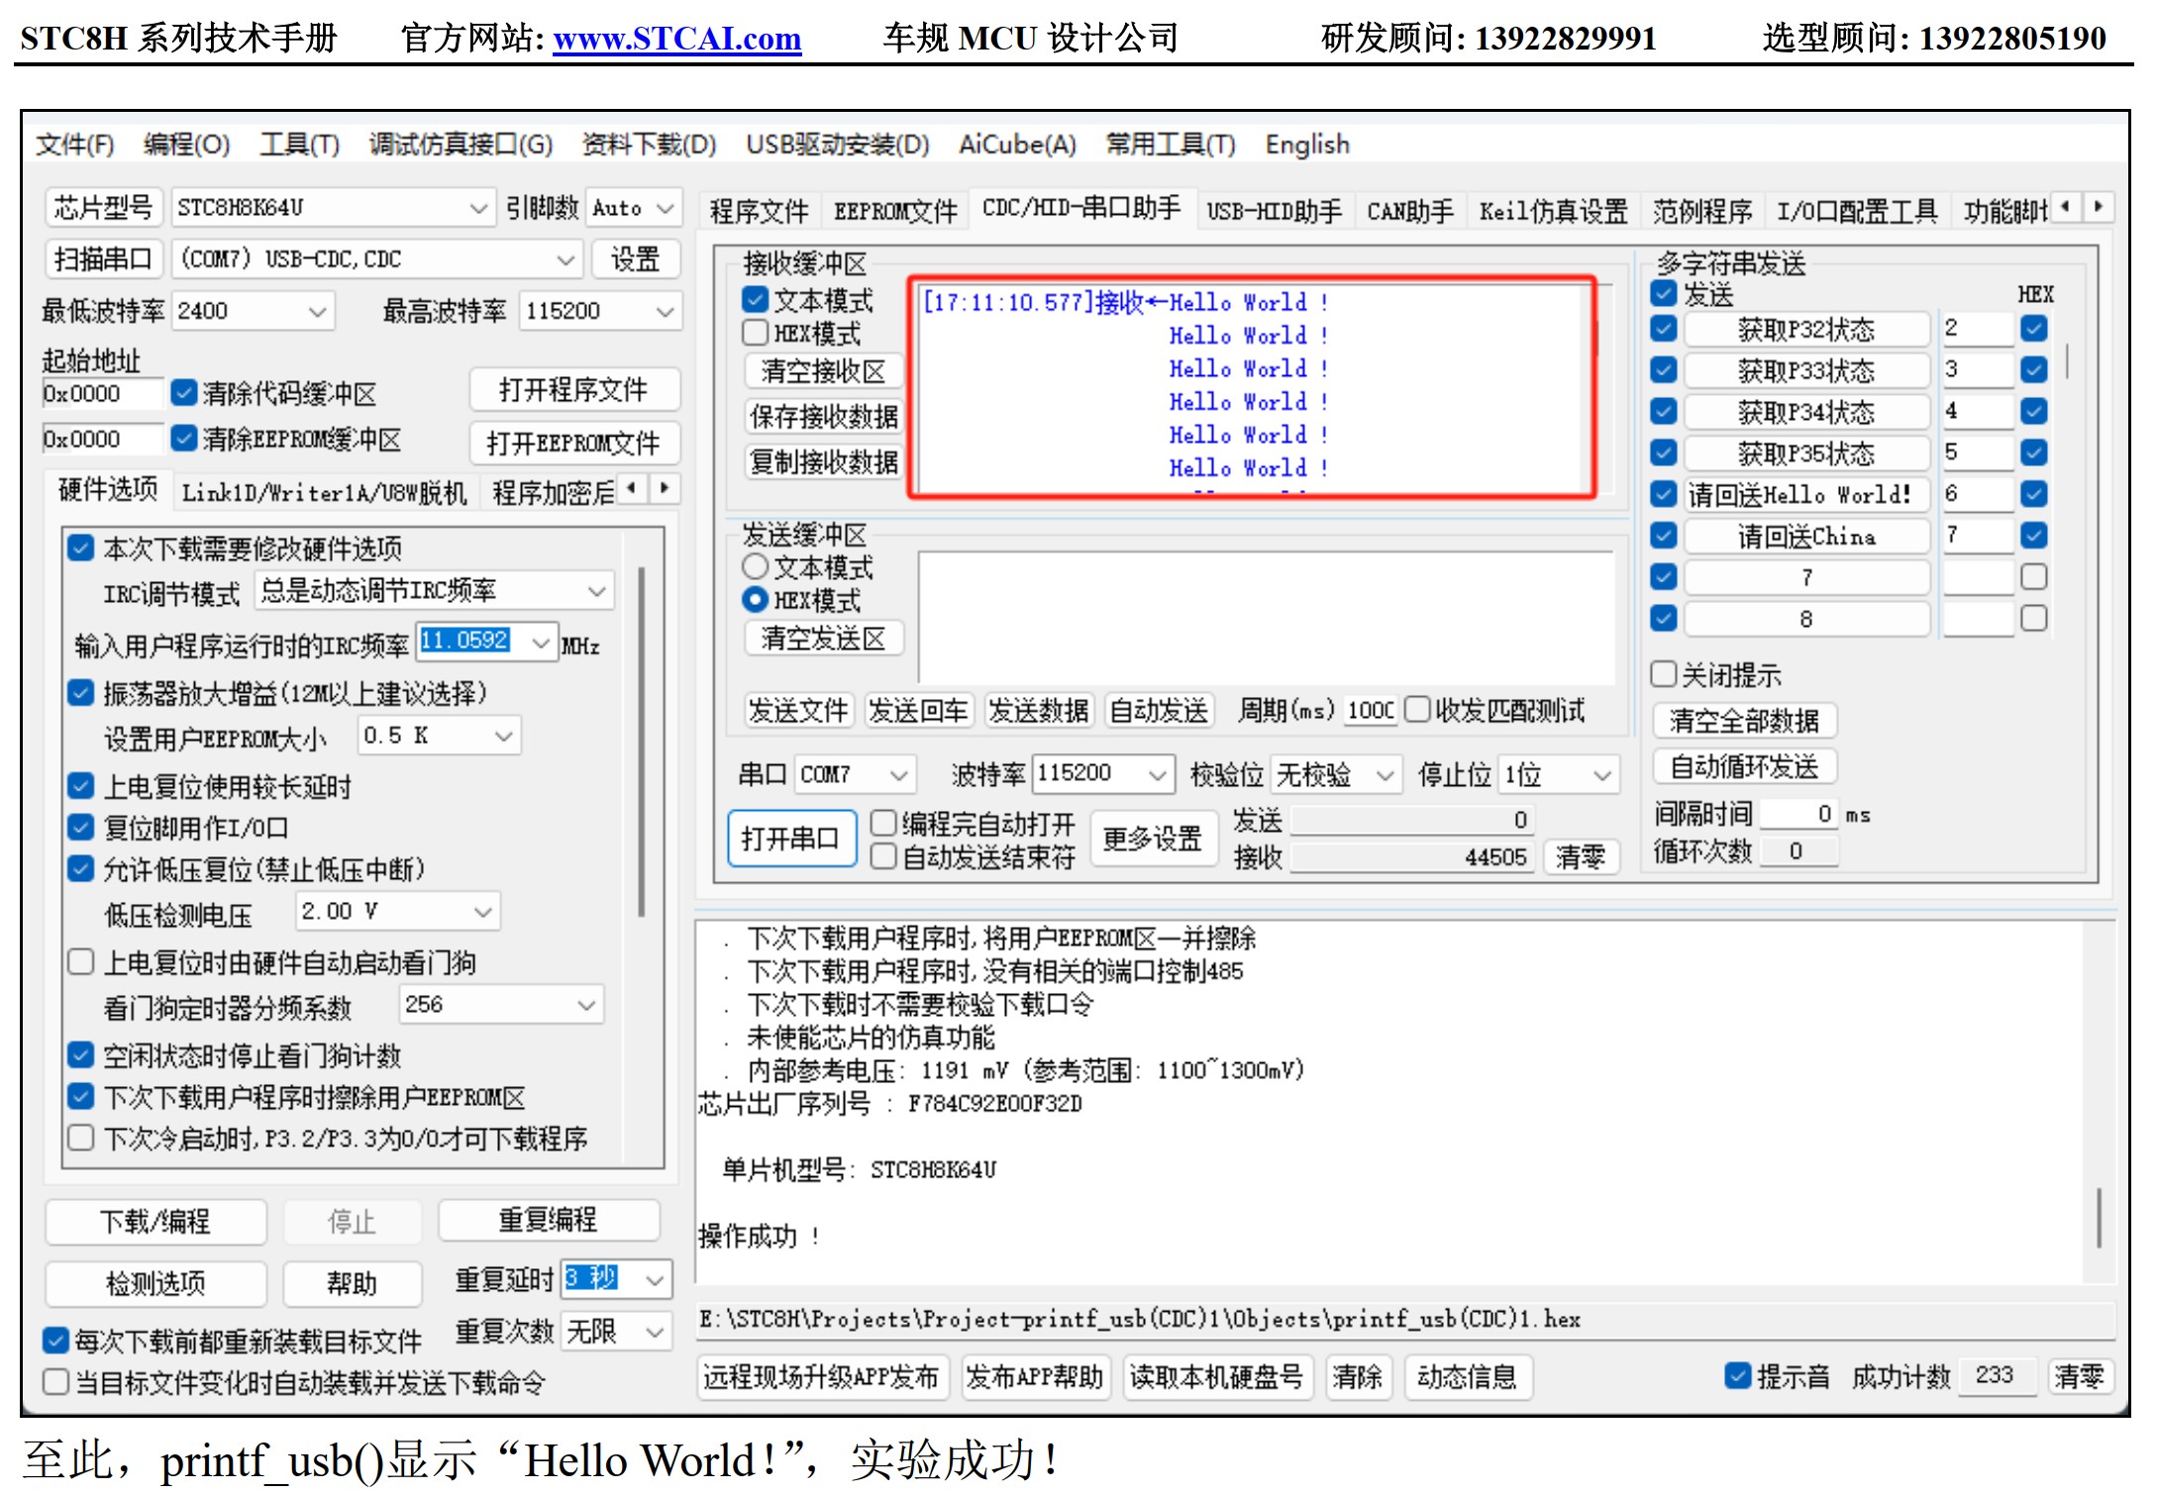Expand the minimum baud rate 2400 dropdown
This screenshot has width=2157, height=1495.
pos(317,312)
